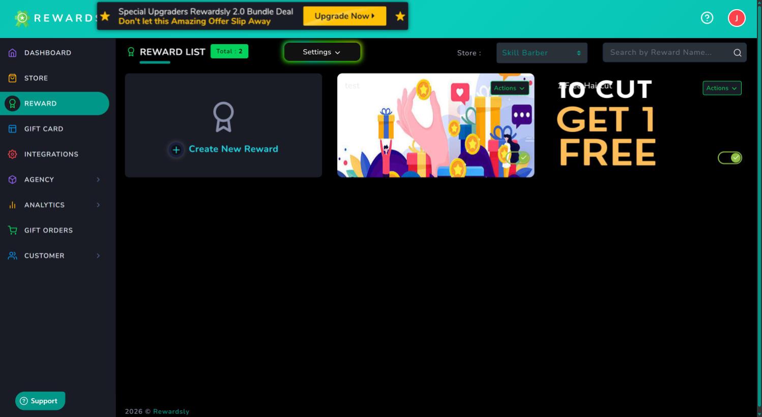Open the help question mark icon
Screen dimensions: 762x417
[707, 18]
